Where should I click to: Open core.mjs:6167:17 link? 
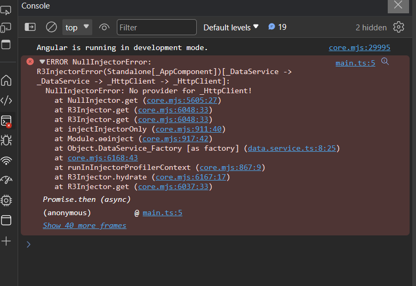point(191,177)
